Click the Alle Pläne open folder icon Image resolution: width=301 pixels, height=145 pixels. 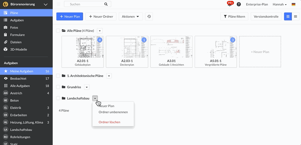click(64, 30)
